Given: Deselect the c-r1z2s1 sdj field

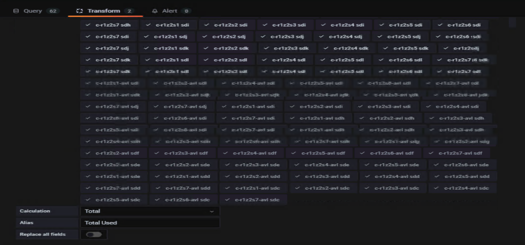Looking at the screenshot, I should pos(166,36).
